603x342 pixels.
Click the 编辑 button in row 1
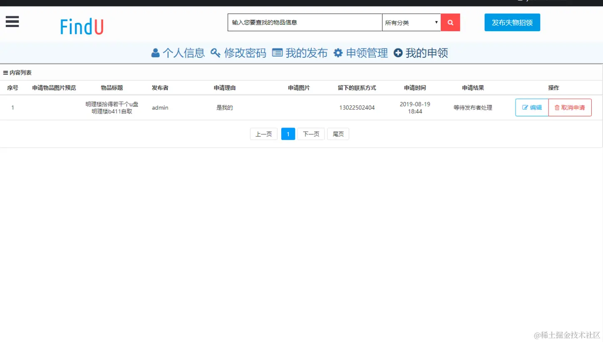click(x=532, y=108)
